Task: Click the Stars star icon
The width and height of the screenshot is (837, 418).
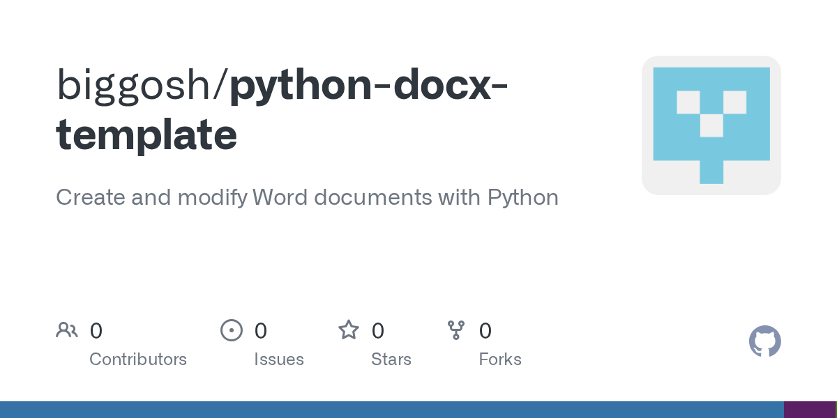Action: pyautogui.click(x=349, y=330)
